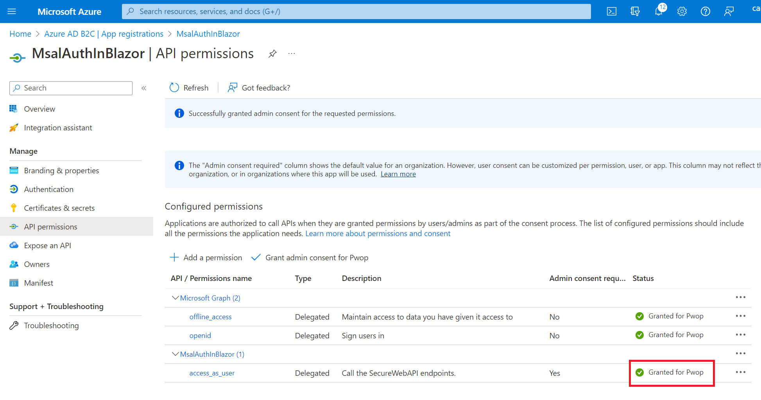
Task: Click the checkmark icon for Grant admin consent
Action: tap(256, 258)
